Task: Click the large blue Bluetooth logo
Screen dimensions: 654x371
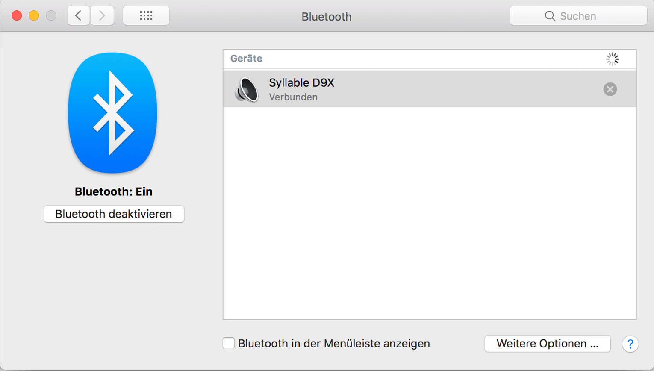Action: point(113,113)
